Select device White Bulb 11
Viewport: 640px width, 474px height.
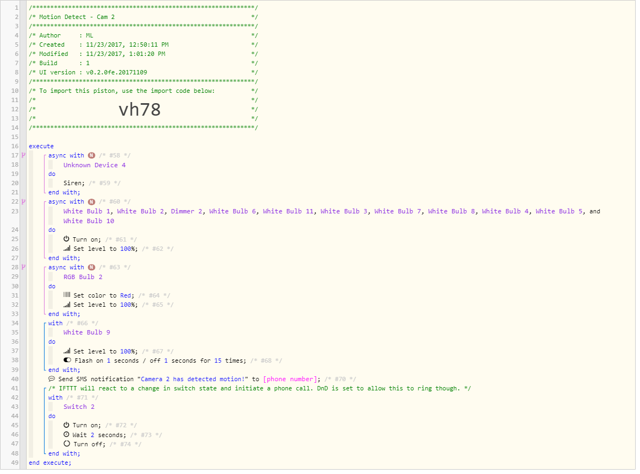[288, 211]
